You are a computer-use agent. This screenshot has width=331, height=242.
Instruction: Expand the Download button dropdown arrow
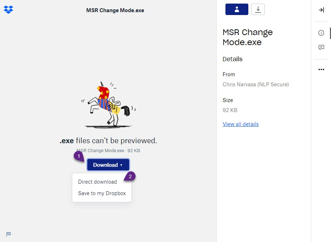point(121,165)
